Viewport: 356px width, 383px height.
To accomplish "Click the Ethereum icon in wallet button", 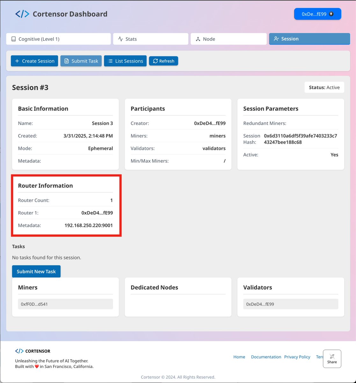I will [331, 14].
